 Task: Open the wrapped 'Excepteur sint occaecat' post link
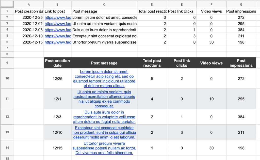click(104, 133)
